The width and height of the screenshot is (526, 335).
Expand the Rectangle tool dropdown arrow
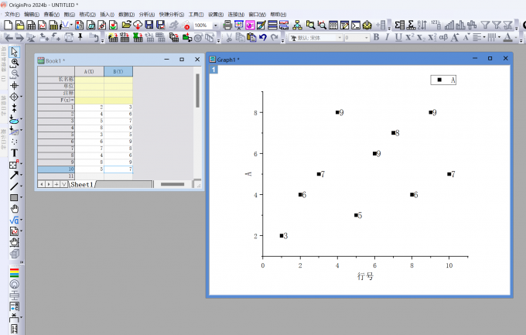click(21, 198)
